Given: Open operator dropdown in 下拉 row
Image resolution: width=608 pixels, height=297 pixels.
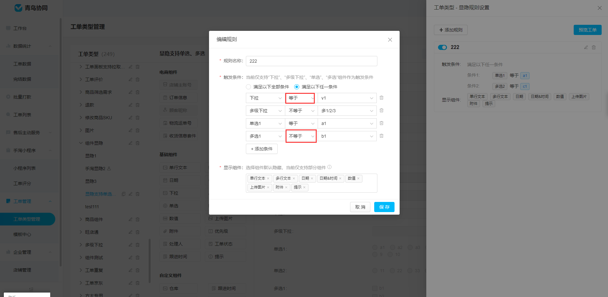Looking at the screenshot, I should 301,98.
